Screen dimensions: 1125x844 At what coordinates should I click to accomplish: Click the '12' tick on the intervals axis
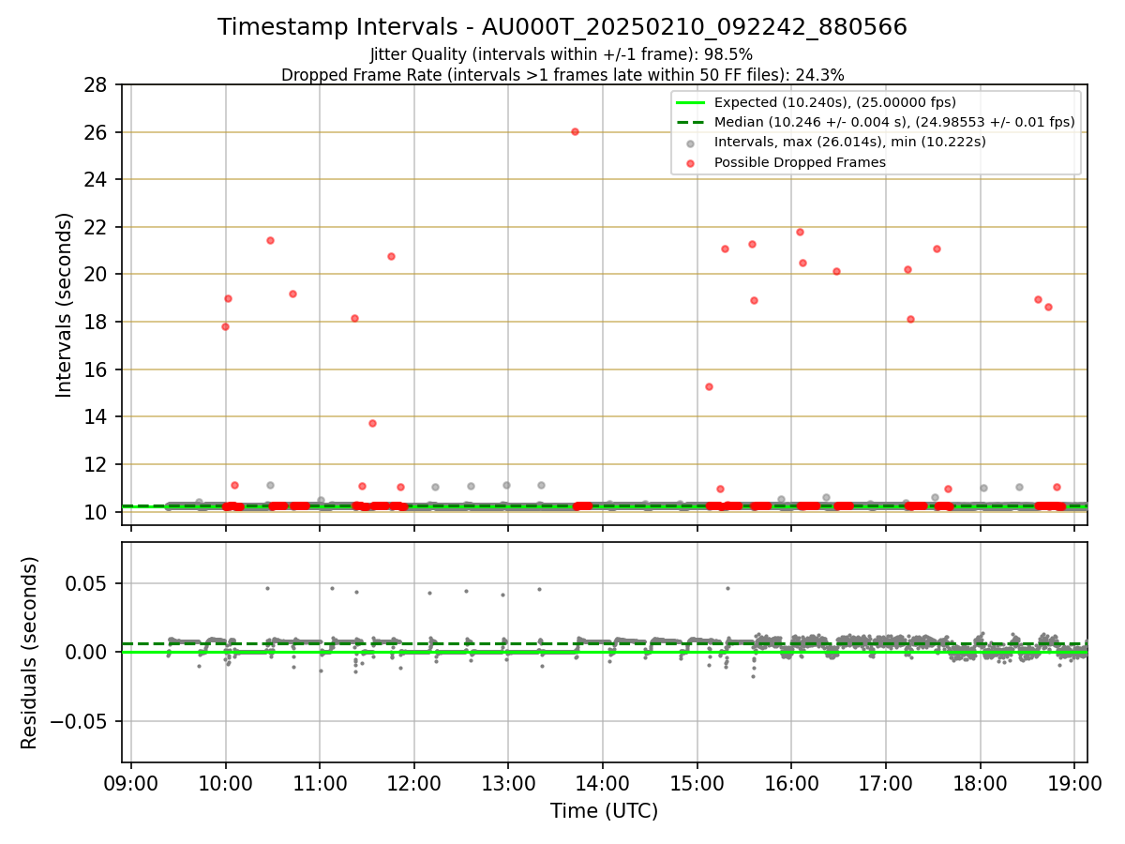(97, 464)
